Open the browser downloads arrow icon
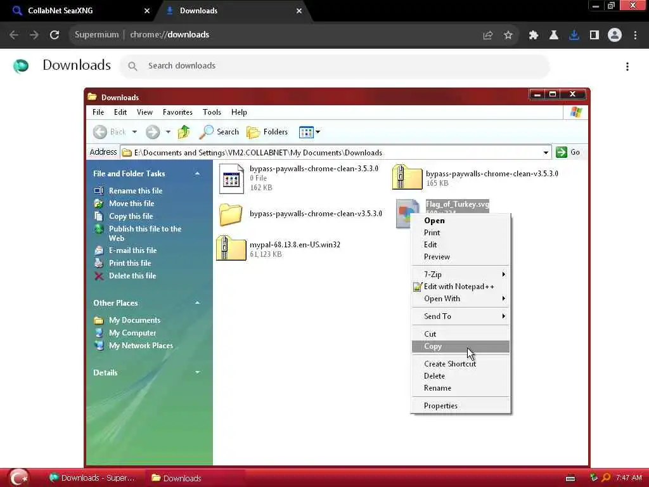649x487 pixels. pos(574,36)
